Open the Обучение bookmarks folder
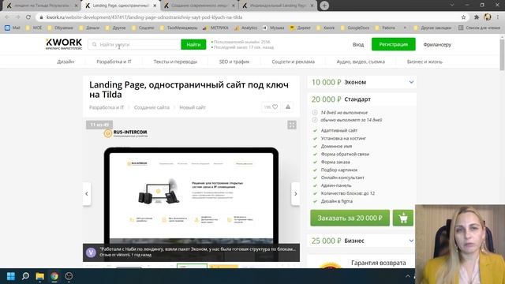Viewport: 505px width, 284px height. click(60, 28)
